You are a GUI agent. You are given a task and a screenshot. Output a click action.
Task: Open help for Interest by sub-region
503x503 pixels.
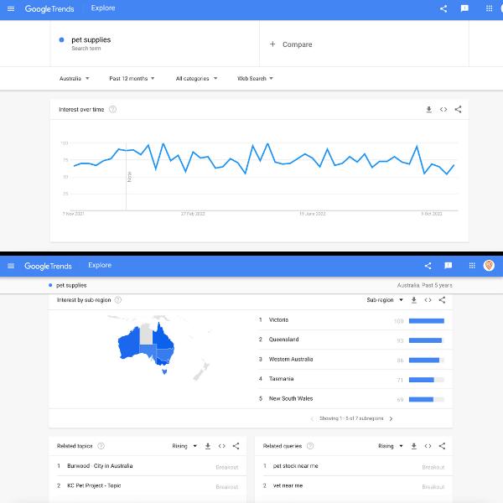[x=117, y=300]
